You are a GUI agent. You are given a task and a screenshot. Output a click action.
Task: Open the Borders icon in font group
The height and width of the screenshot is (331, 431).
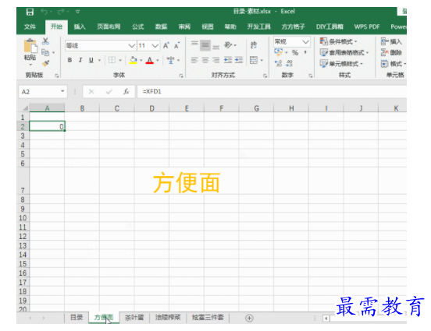112,60
